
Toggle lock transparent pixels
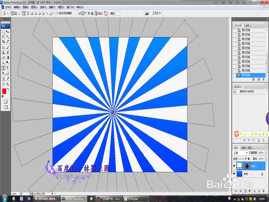tap(240, 159)
